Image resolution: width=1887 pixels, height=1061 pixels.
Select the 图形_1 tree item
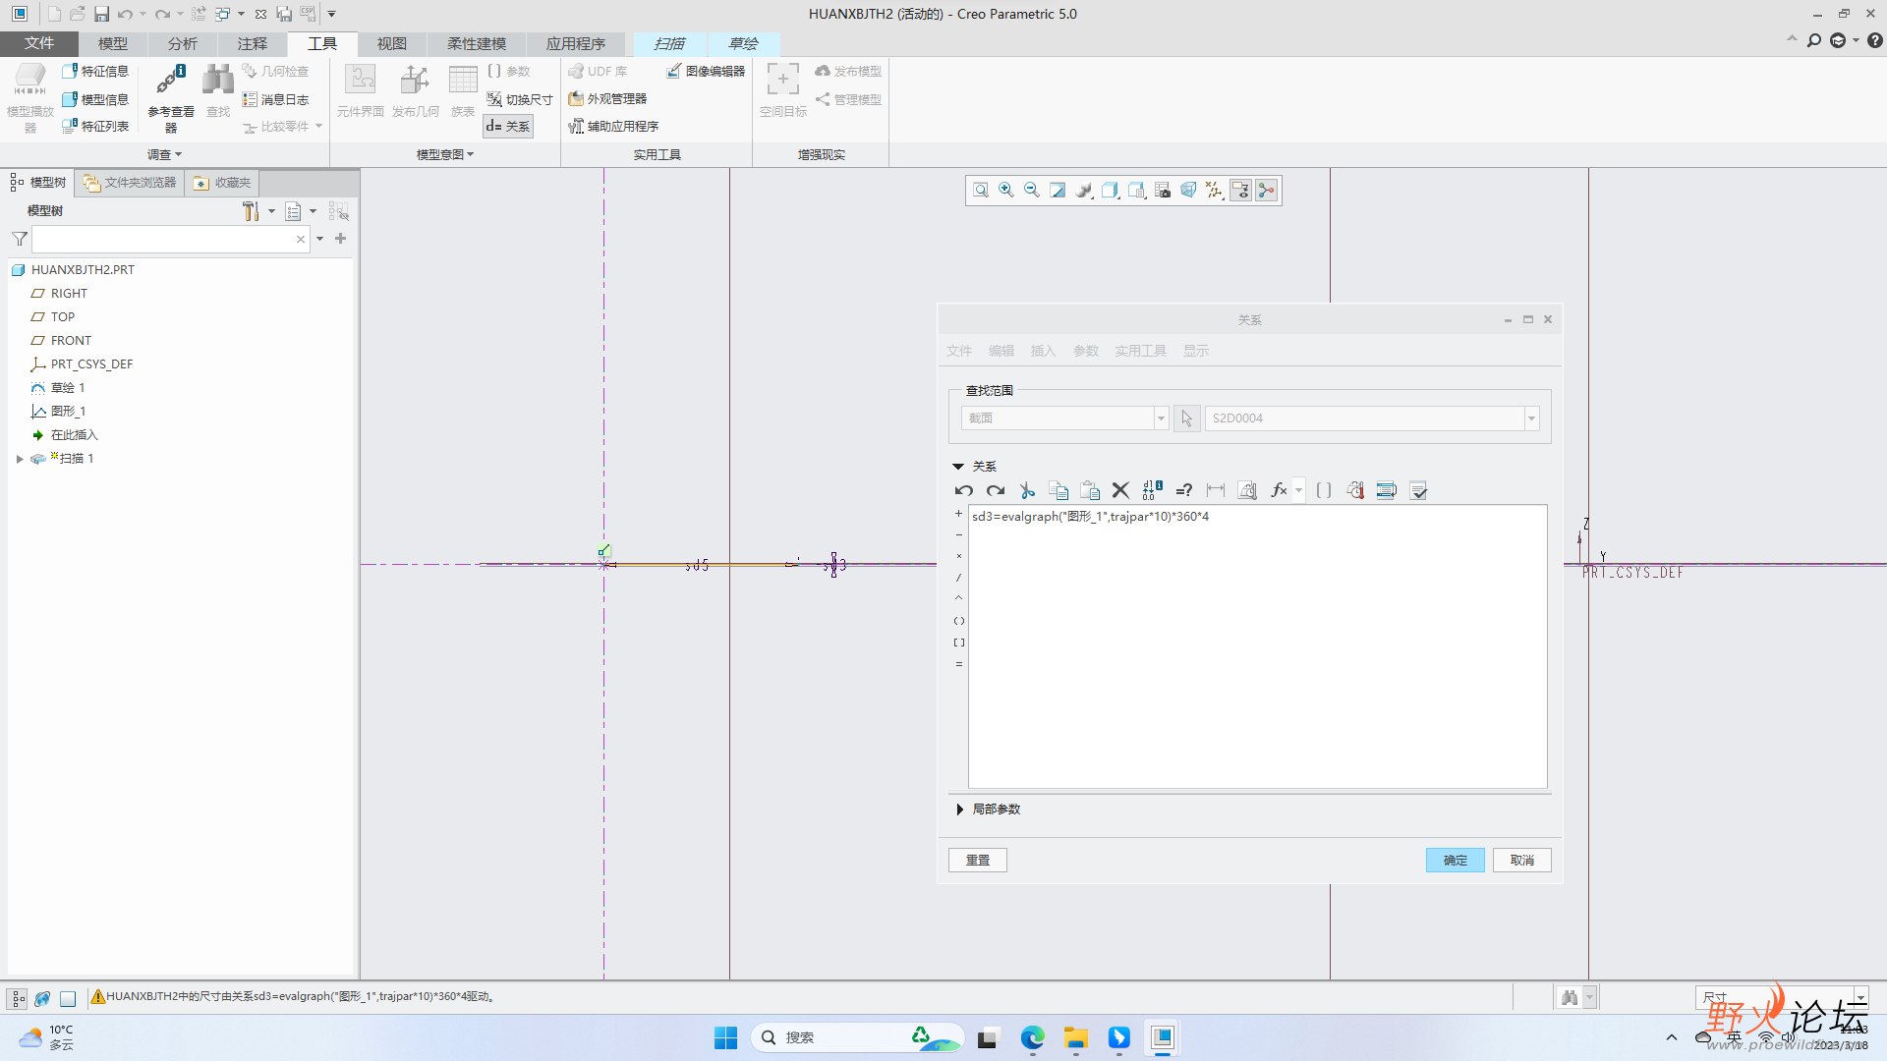59,412
